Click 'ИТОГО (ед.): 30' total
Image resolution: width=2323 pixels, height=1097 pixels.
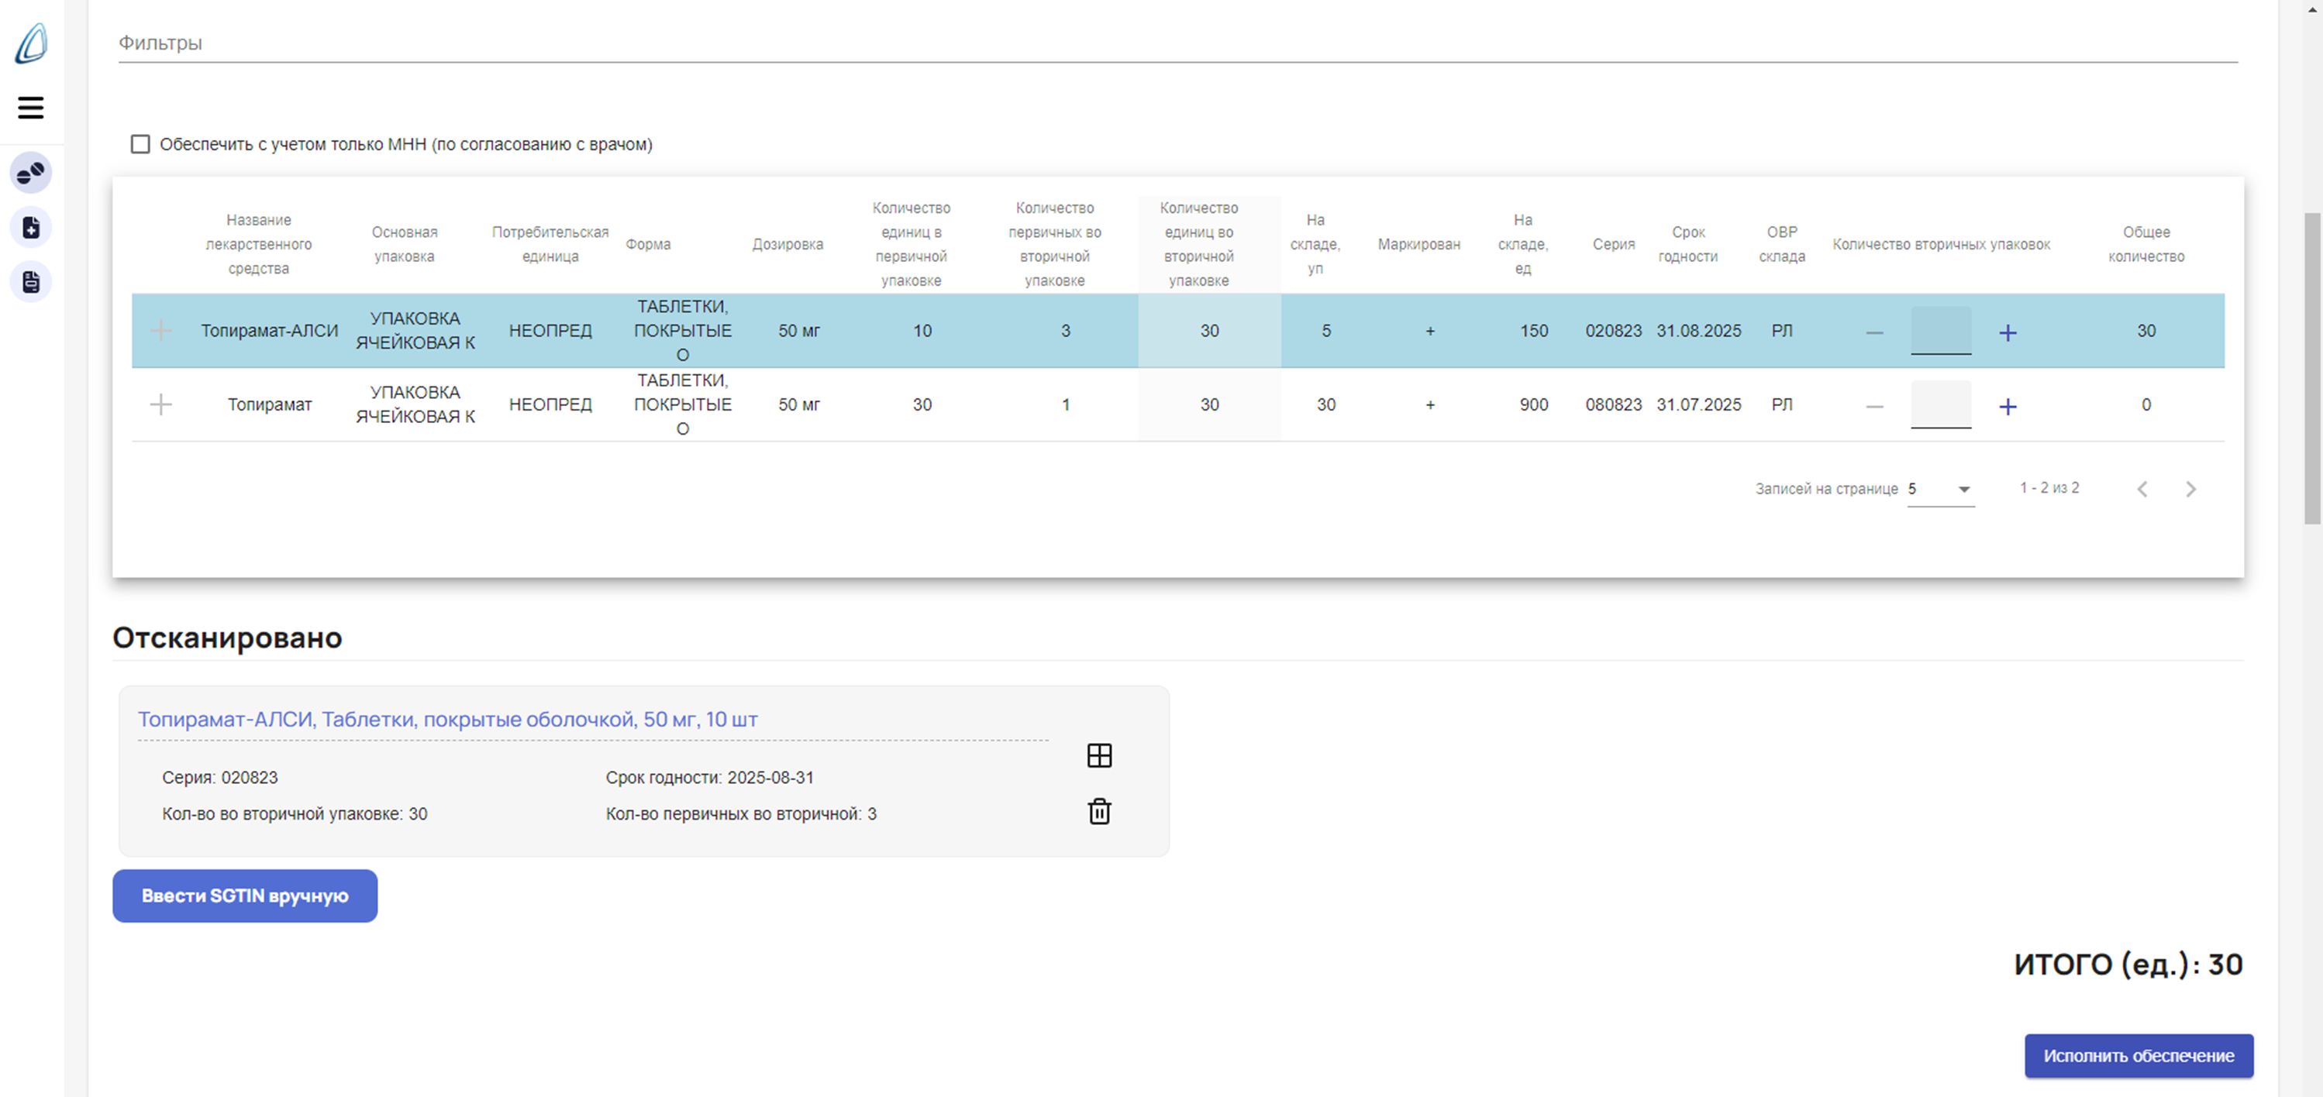pos(2128,965)
